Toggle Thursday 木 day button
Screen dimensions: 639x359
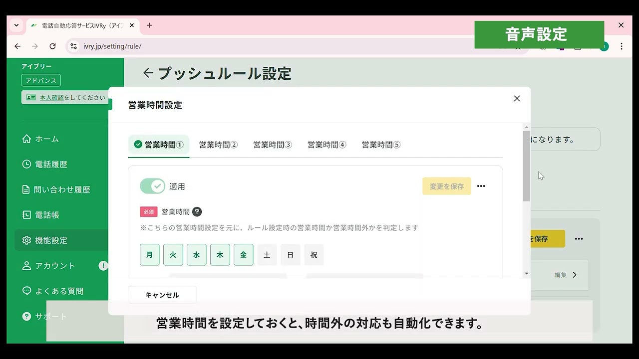coord(220,255)
